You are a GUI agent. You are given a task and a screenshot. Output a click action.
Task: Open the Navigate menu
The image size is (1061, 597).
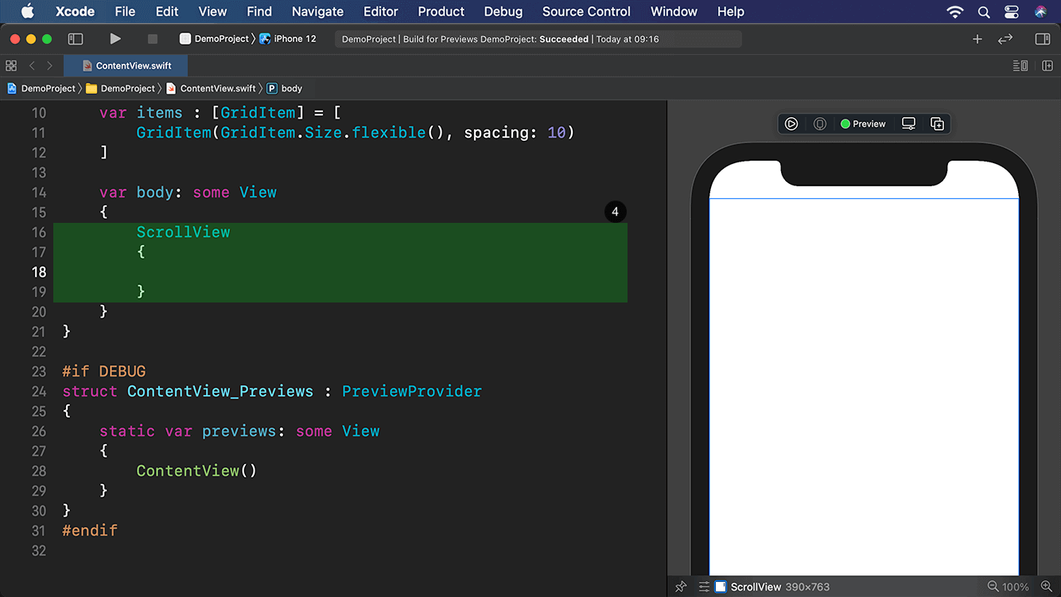[x=317, y=11]
